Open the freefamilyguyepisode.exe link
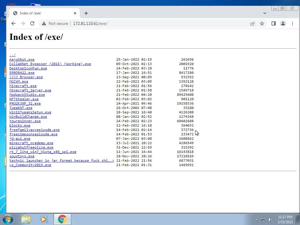The width and height of the screenshot is (300, 225). pyautogui.click(x=35, y=130)
